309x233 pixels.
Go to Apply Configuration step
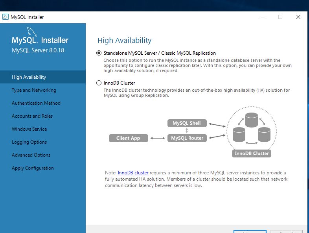(43, 168)
